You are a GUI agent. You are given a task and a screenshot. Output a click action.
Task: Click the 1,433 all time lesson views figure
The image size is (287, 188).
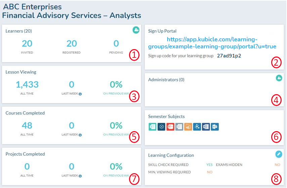point(27,84)
